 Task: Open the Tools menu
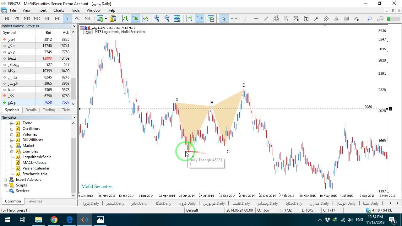coord(75,10)
